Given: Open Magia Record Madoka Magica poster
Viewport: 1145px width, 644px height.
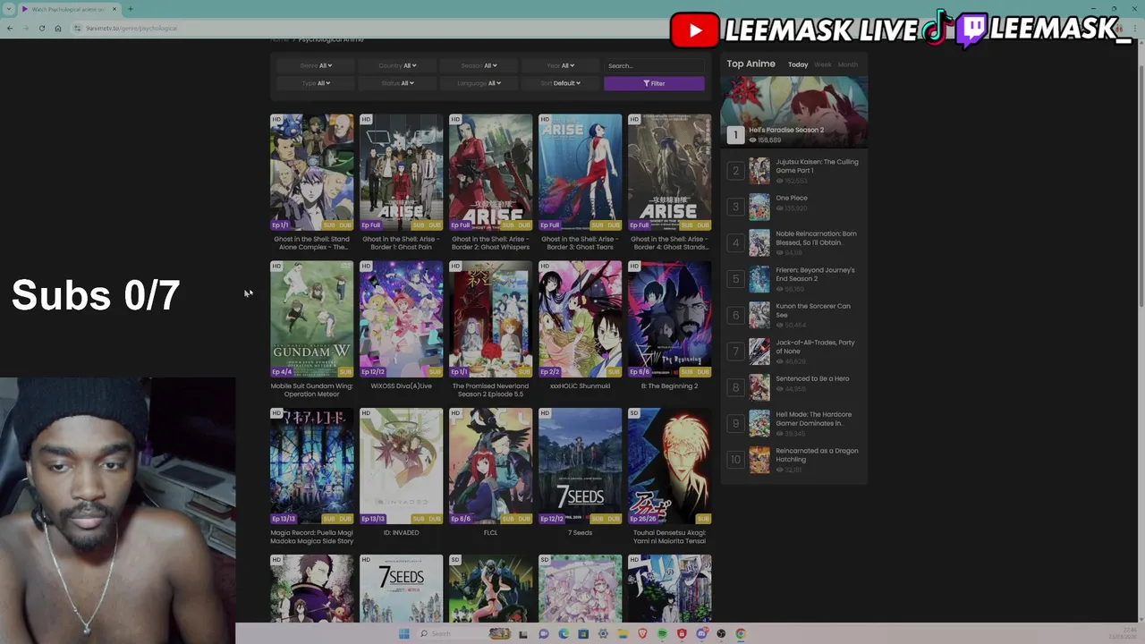Looking at the screenshot, I should (312, 466).
